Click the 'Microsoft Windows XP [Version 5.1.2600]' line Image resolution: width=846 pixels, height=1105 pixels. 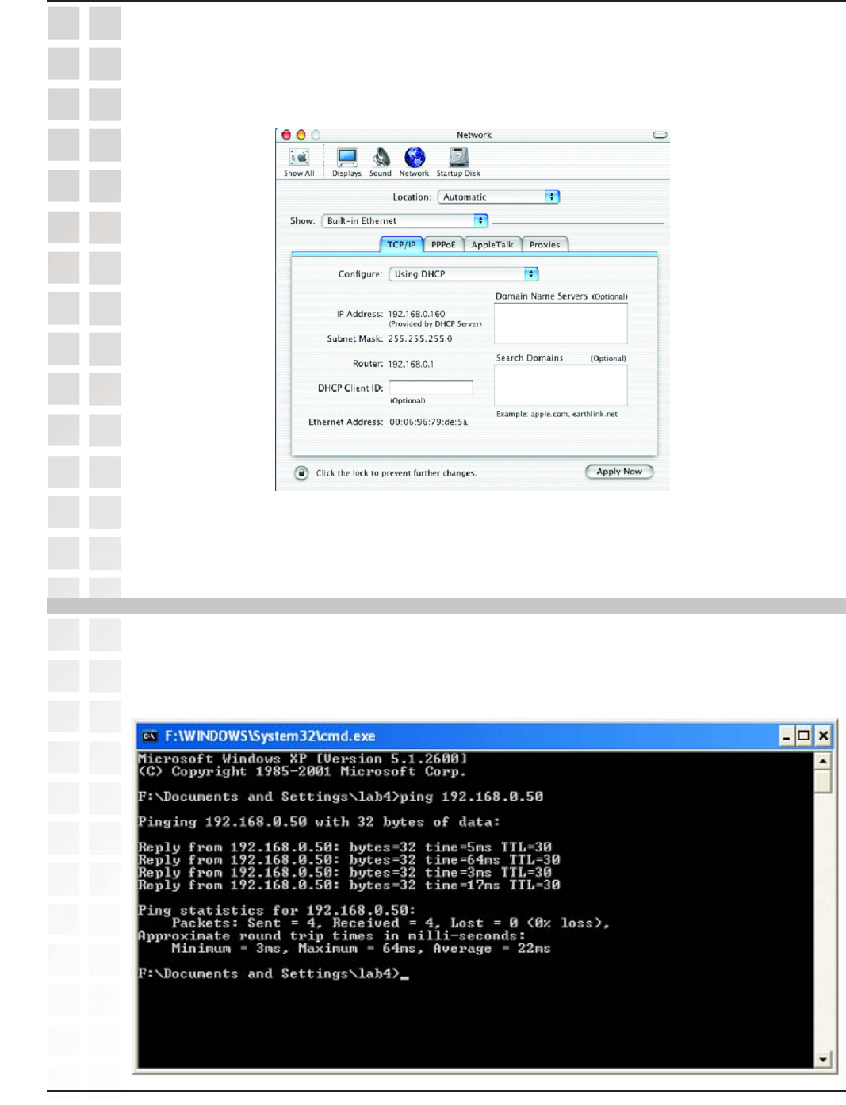(302, 759)
